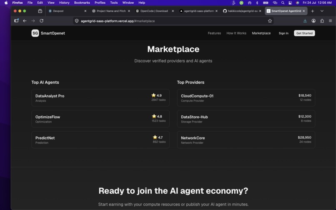336x210 pixels.
Task: Click the Features nav link
Action: 214,33
